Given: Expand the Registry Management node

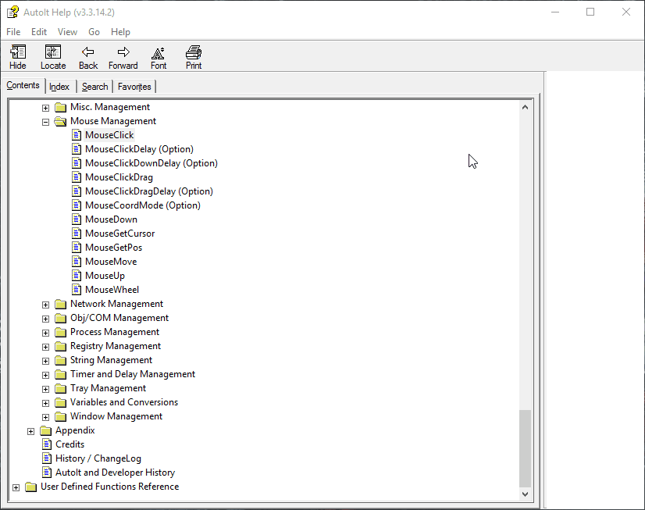Looking at the screenshot, I should 45,347.
